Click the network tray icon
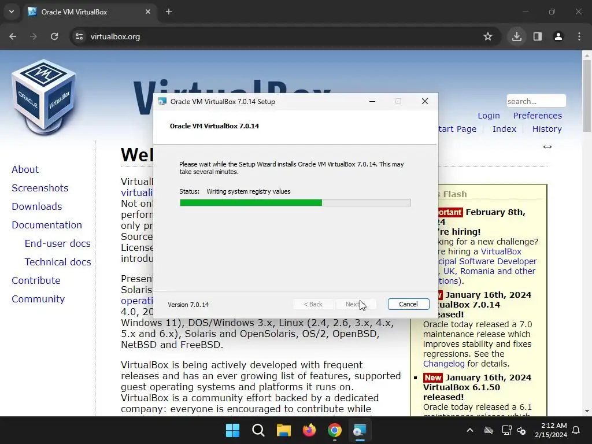This screenshot has height=444, width=592. 506,430
